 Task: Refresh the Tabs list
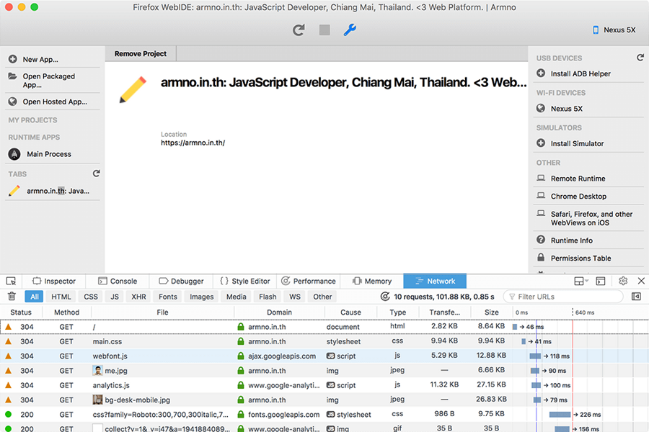96,174
